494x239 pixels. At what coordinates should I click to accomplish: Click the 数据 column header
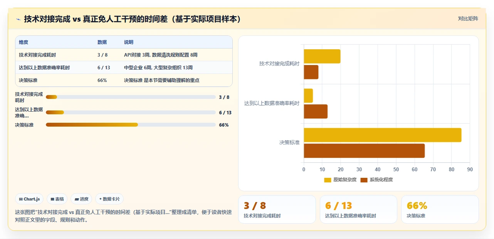102,42
